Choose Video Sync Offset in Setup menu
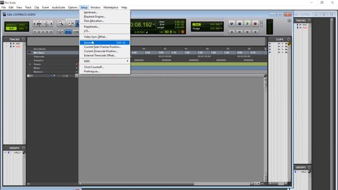The image size is (338, 190). pyautogui.click(x=105, y=37)
